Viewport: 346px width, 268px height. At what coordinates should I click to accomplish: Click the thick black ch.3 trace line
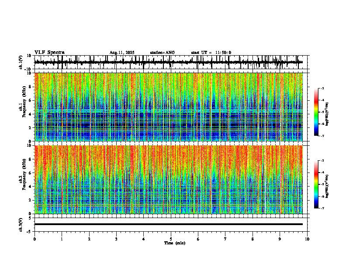pyautogui.click(x=168, y=224)
